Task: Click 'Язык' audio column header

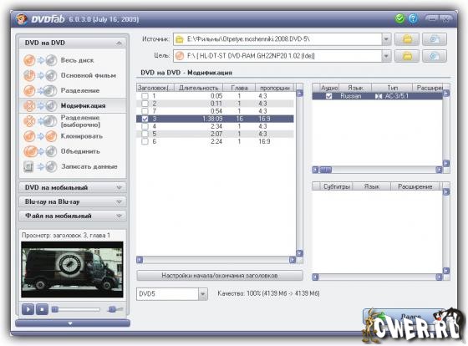Action: [x=355, y=88]
